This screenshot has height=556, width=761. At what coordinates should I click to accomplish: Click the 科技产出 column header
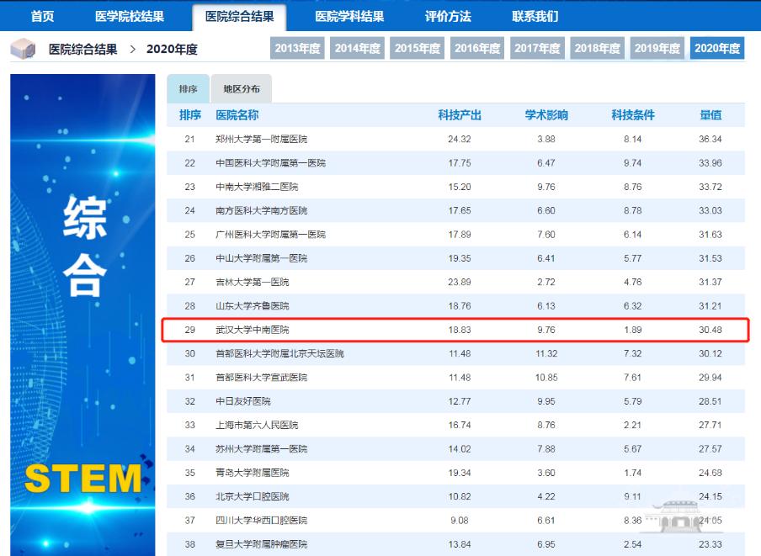click(x=460, y=115)
